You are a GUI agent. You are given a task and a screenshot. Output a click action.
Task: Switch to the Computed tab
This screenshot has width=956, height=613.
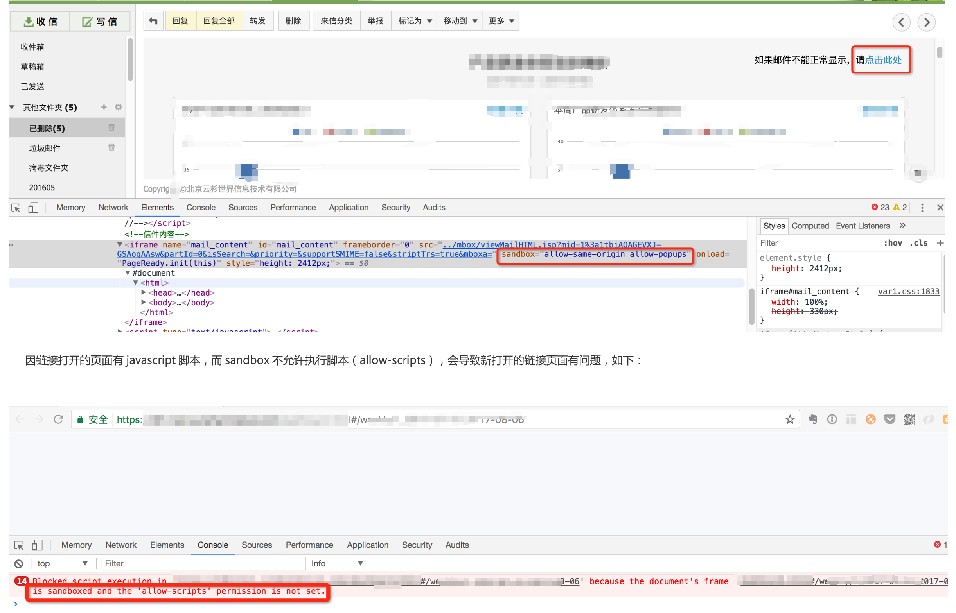click(x=810, y=226)
